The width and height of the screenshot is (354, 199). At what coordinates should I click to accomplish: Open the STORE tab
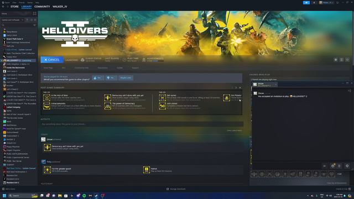[14, 7]
